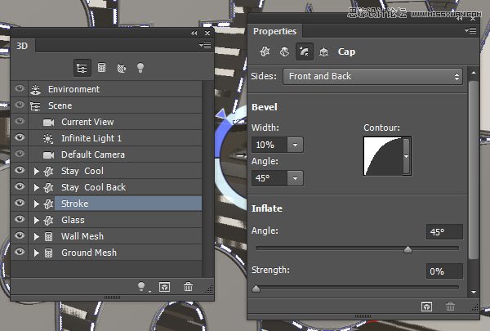Hide the Ground Mesh
This screenshot has width=490, height=331.
20,252
